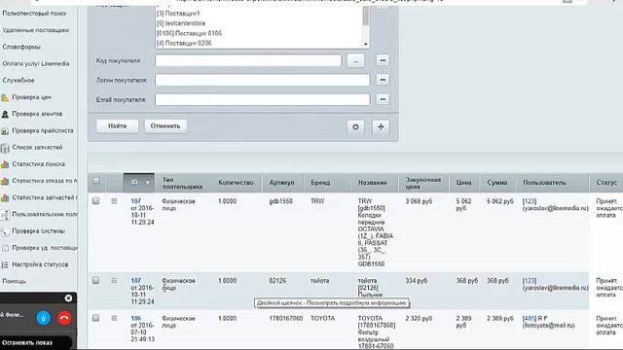Open Словоформы menu item
This screenshot has width=623, height=350.
click(21, 47)
